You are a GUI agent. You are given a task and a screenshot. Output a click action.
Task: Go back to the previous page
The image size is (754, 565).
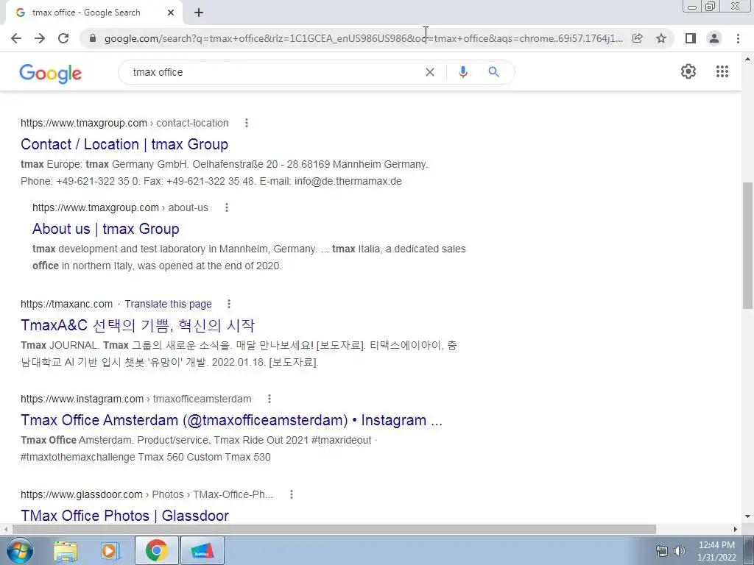pyautogui.click(x=16, y=38)
